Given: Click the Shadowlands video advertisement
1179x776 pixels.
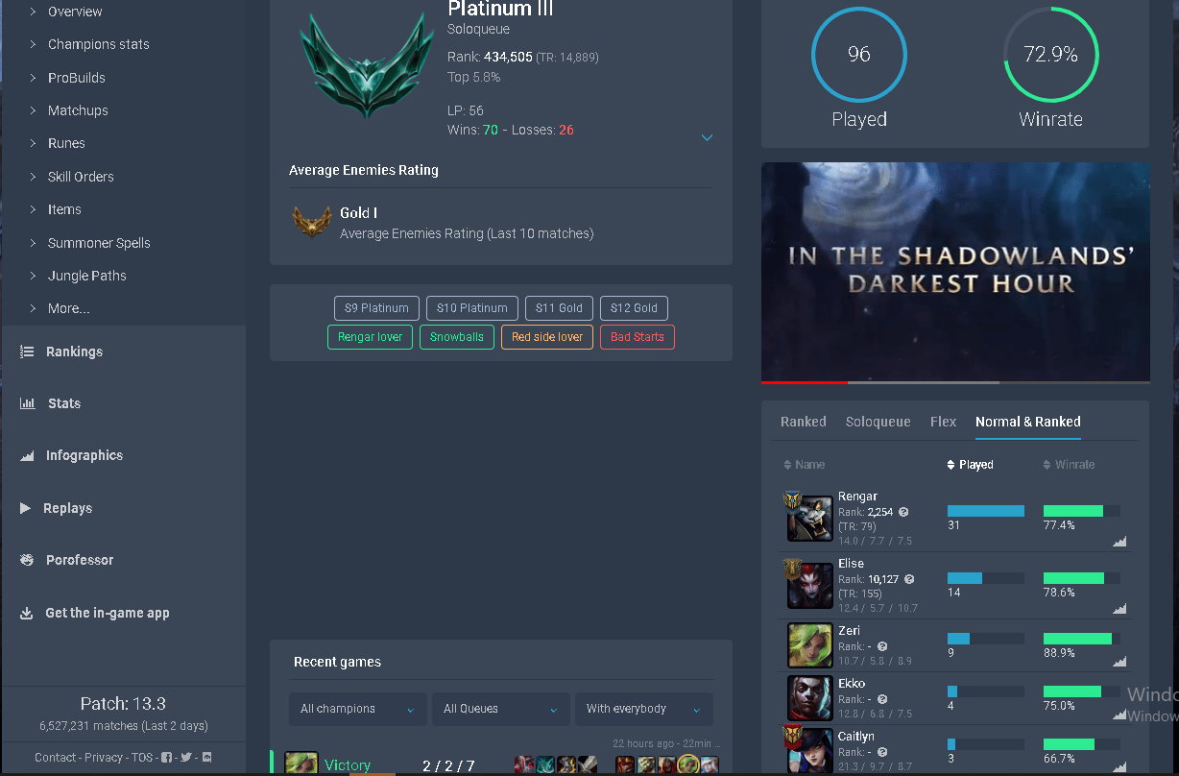Looking at the screenshot, I should pos(955,272).
